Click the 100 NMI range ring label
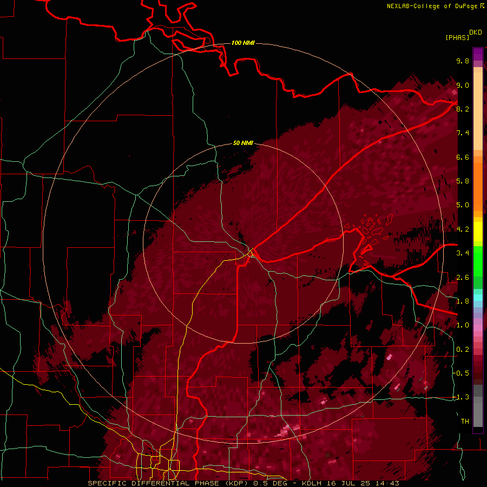 coord(243,43)
